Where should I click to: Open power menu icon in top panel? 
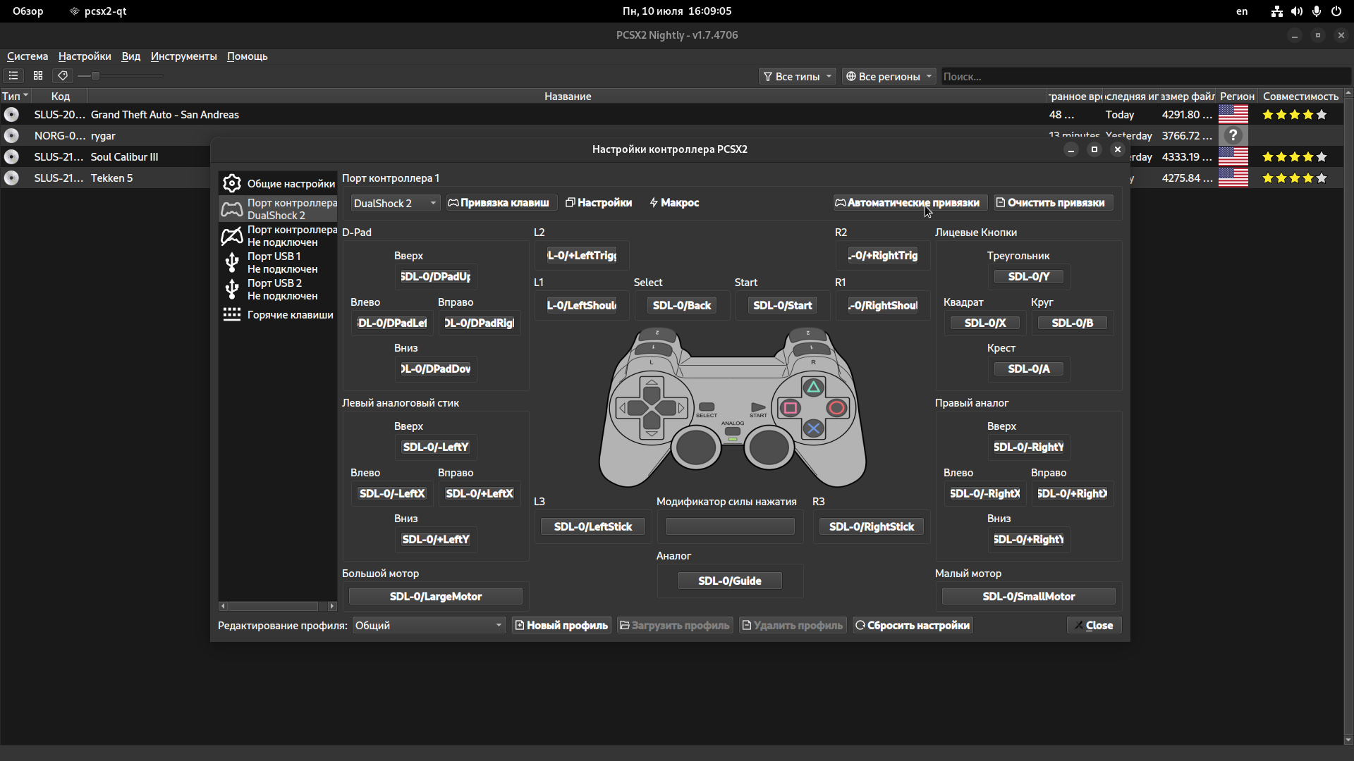1336,11
